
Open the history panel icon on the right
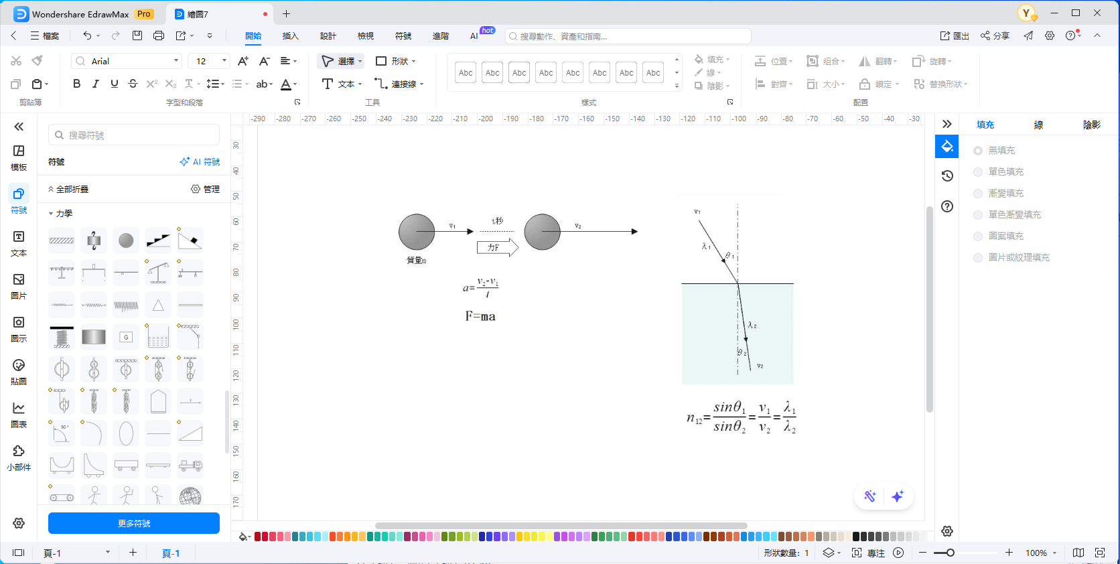[947, 176]
